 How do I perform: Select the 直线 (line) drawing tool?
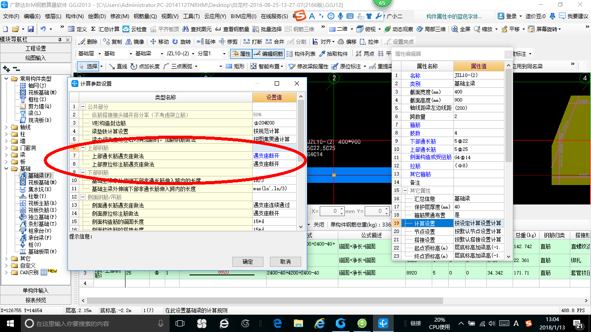coord(118,67)
